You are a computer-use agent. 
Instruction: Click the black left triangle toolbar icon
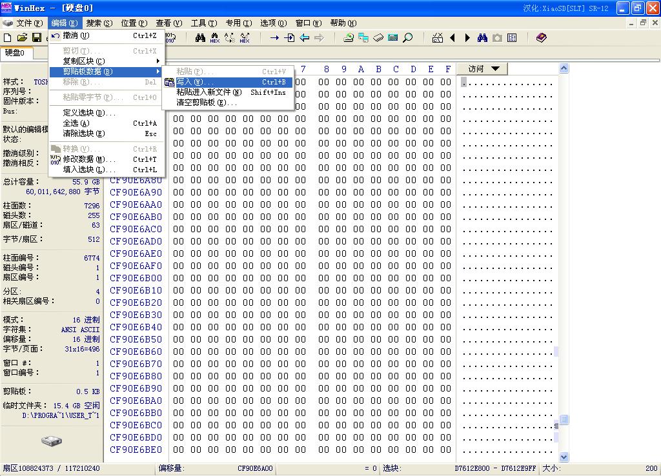(453, 38)
